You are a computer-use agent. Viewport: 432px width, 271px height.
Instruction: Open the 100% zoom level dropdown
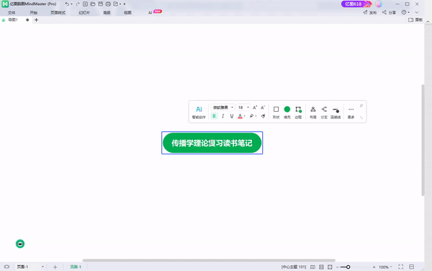coord(385,267)
